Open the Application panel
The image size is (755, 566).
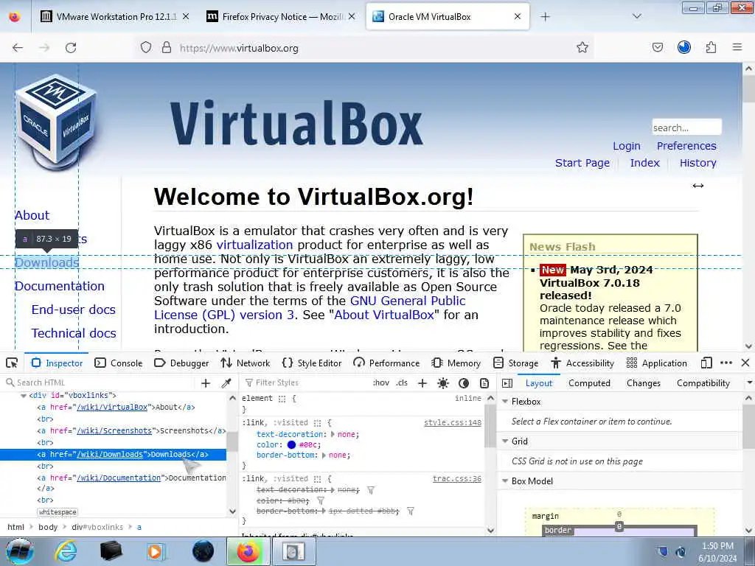(657, 363)
